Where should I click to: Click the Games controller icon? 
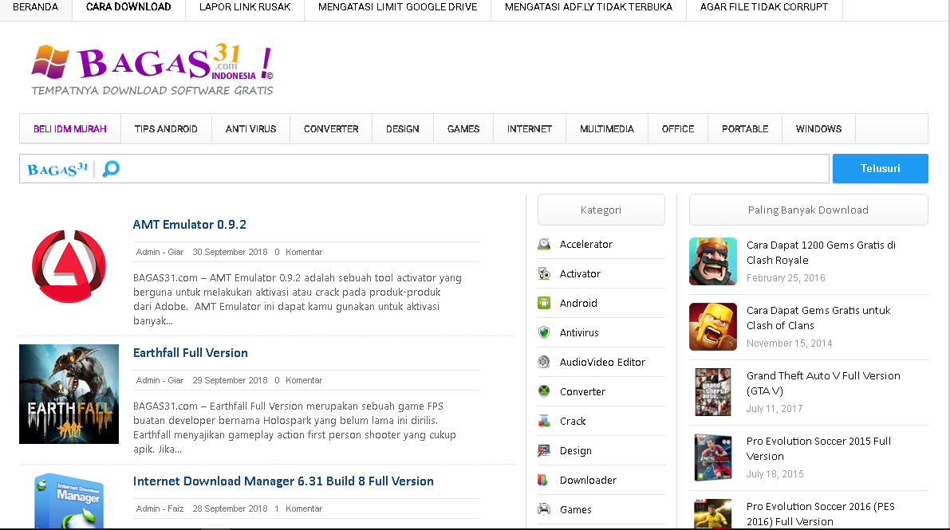coord(544,509)
